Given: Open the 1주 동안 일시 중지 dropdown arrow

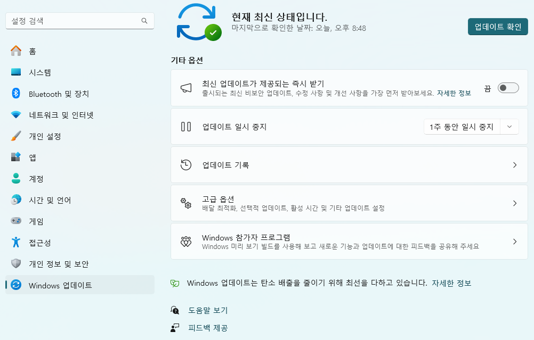Looking at the screenshot, I should click(x=509, y=127).
